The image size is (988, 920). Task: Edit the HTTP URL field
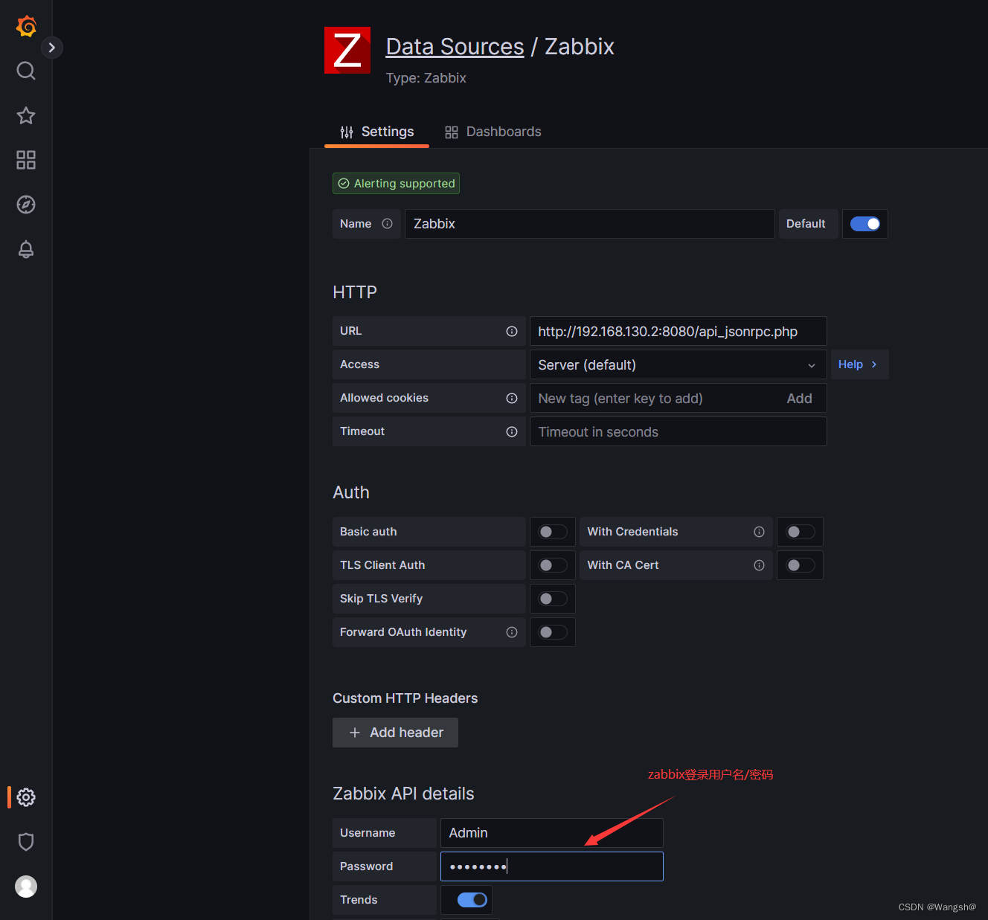678,332
